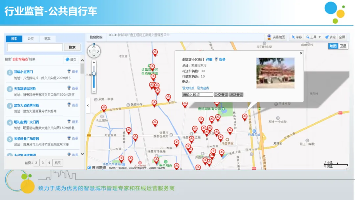Focus the main search input box
355x200 pixels.
click(35, 47)
